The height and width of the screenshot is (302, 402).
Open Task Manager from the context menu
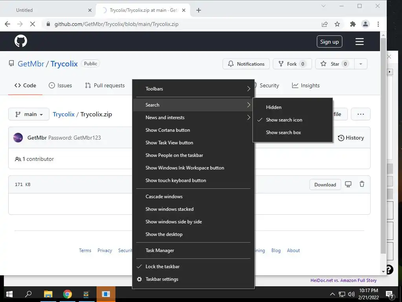193,250
